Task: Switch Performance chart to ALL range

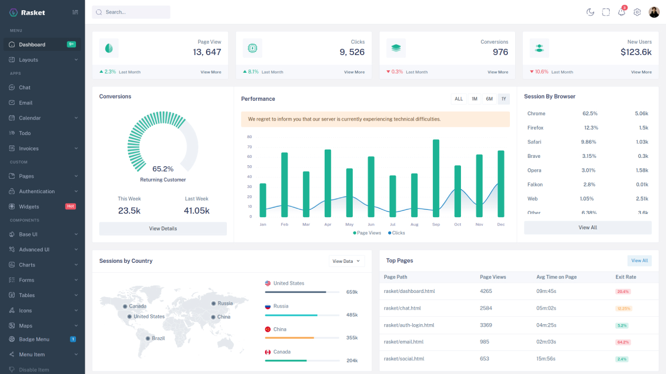Action: (458, 99)
